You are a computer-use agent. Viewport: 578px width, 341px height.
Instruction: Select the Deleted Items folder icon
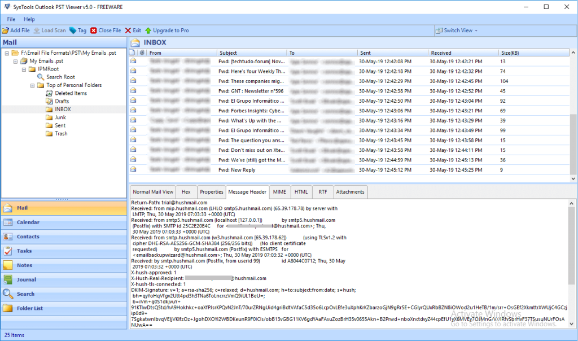[49, 93]
